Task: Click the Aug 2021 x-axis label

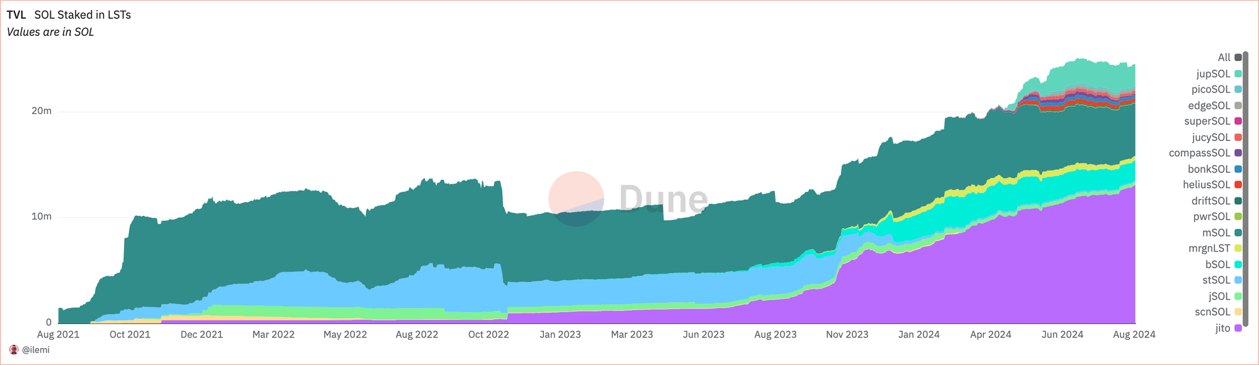Action: pos(59,334)
